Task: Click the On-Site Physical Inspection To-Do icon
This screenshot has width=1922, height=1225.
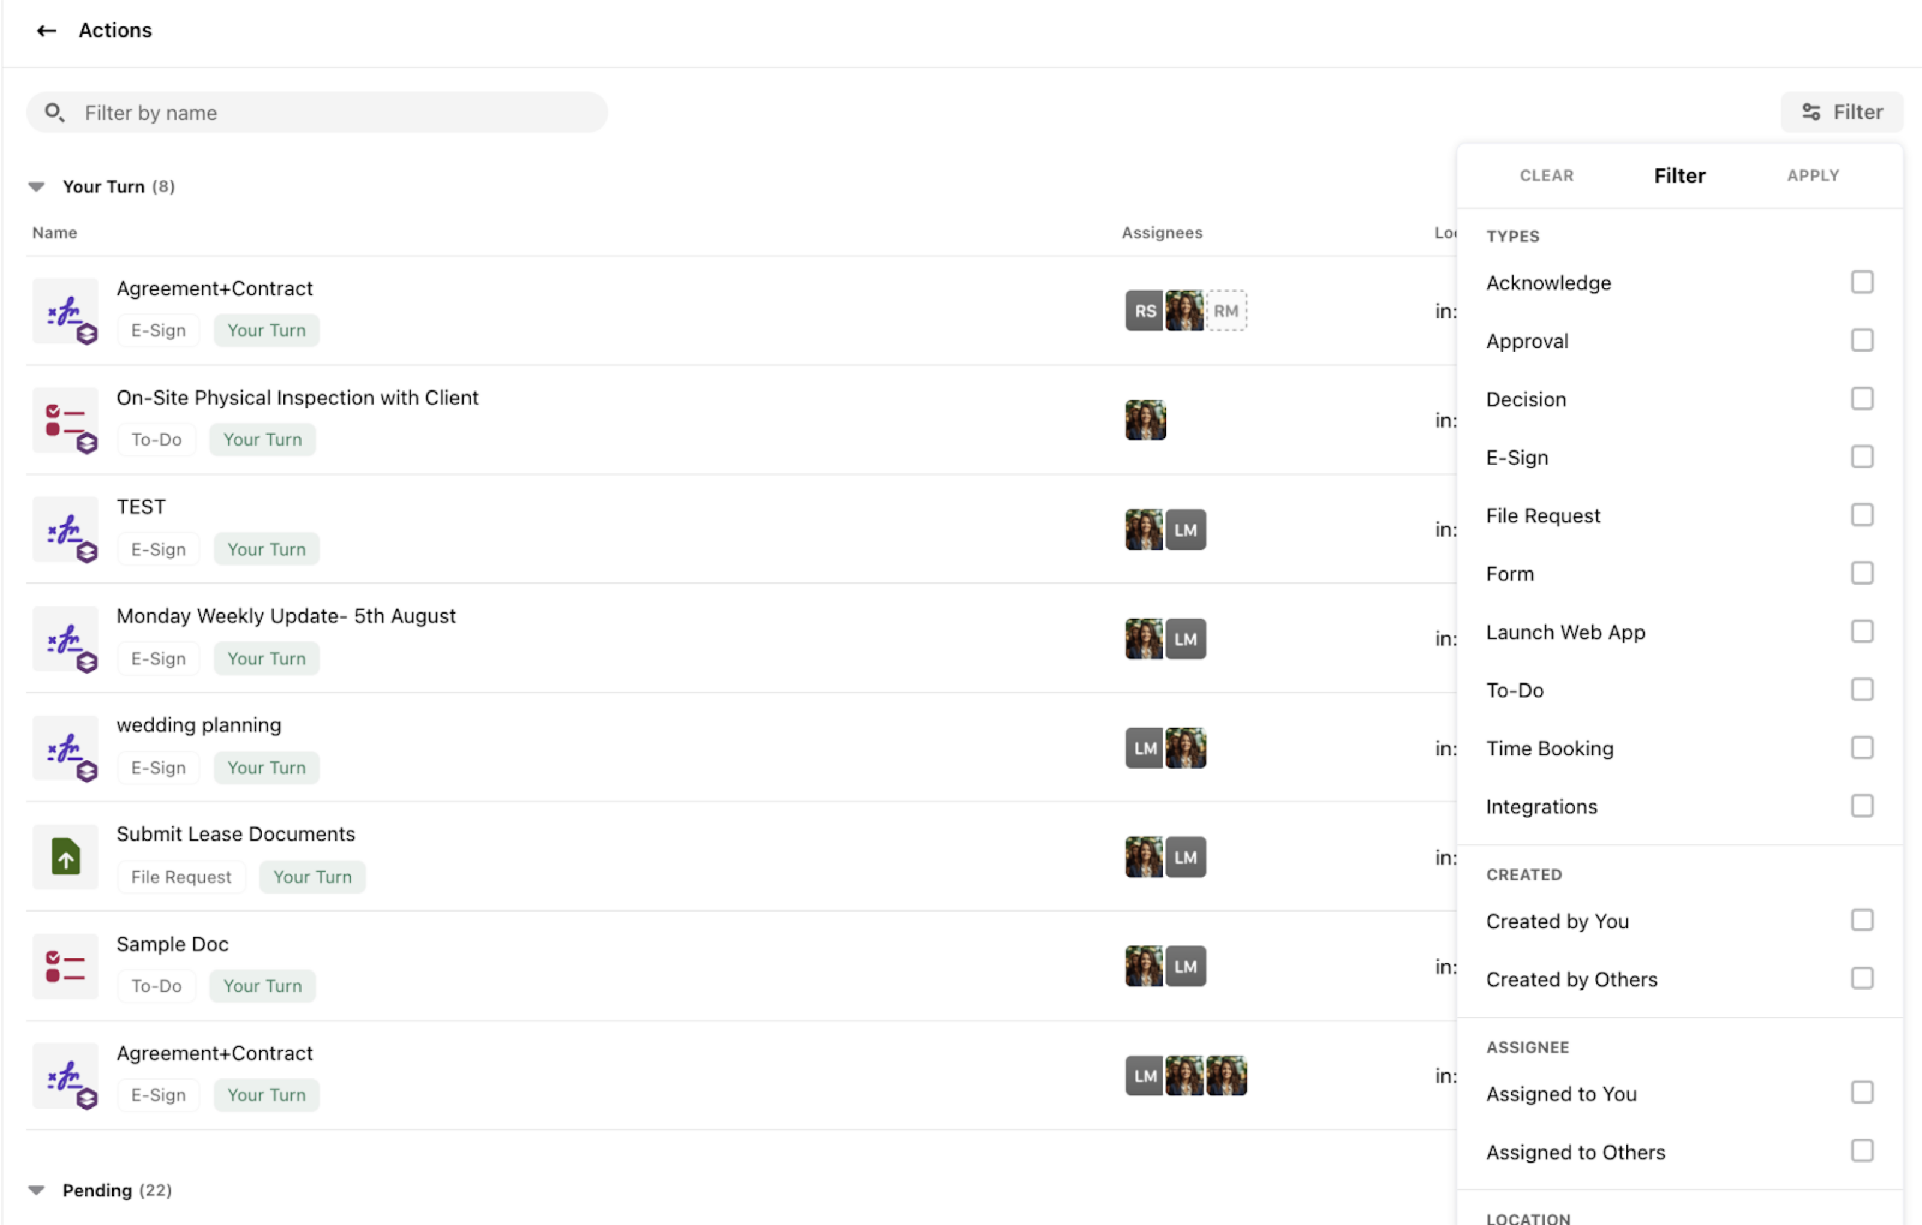Action: point(65,420)
